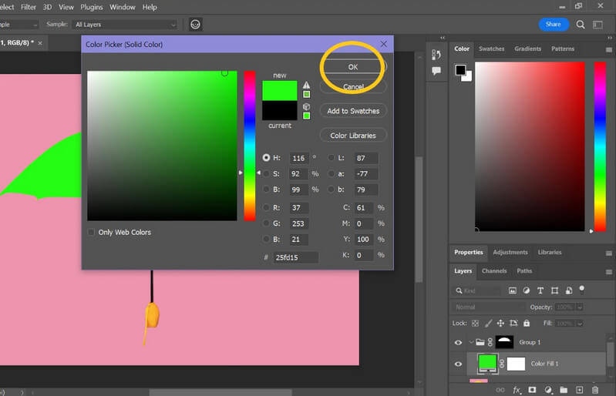This screenshot has width=616, height=396.
Task: Open the workspace layout switcher icon
Action: (x=597, y=25)
